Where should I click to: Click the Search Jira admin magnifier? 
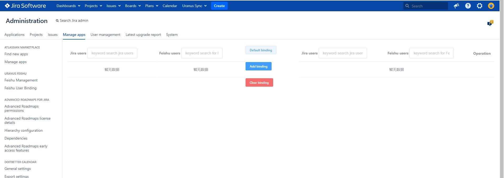(57, 21)
